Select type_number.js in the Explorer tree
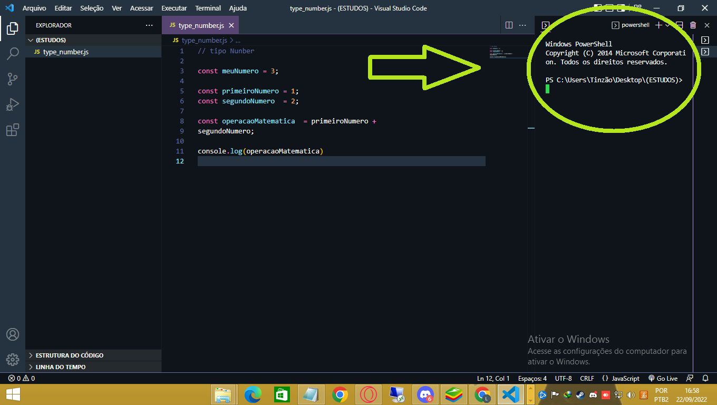The image size is (717, 405). click(93, 52)
